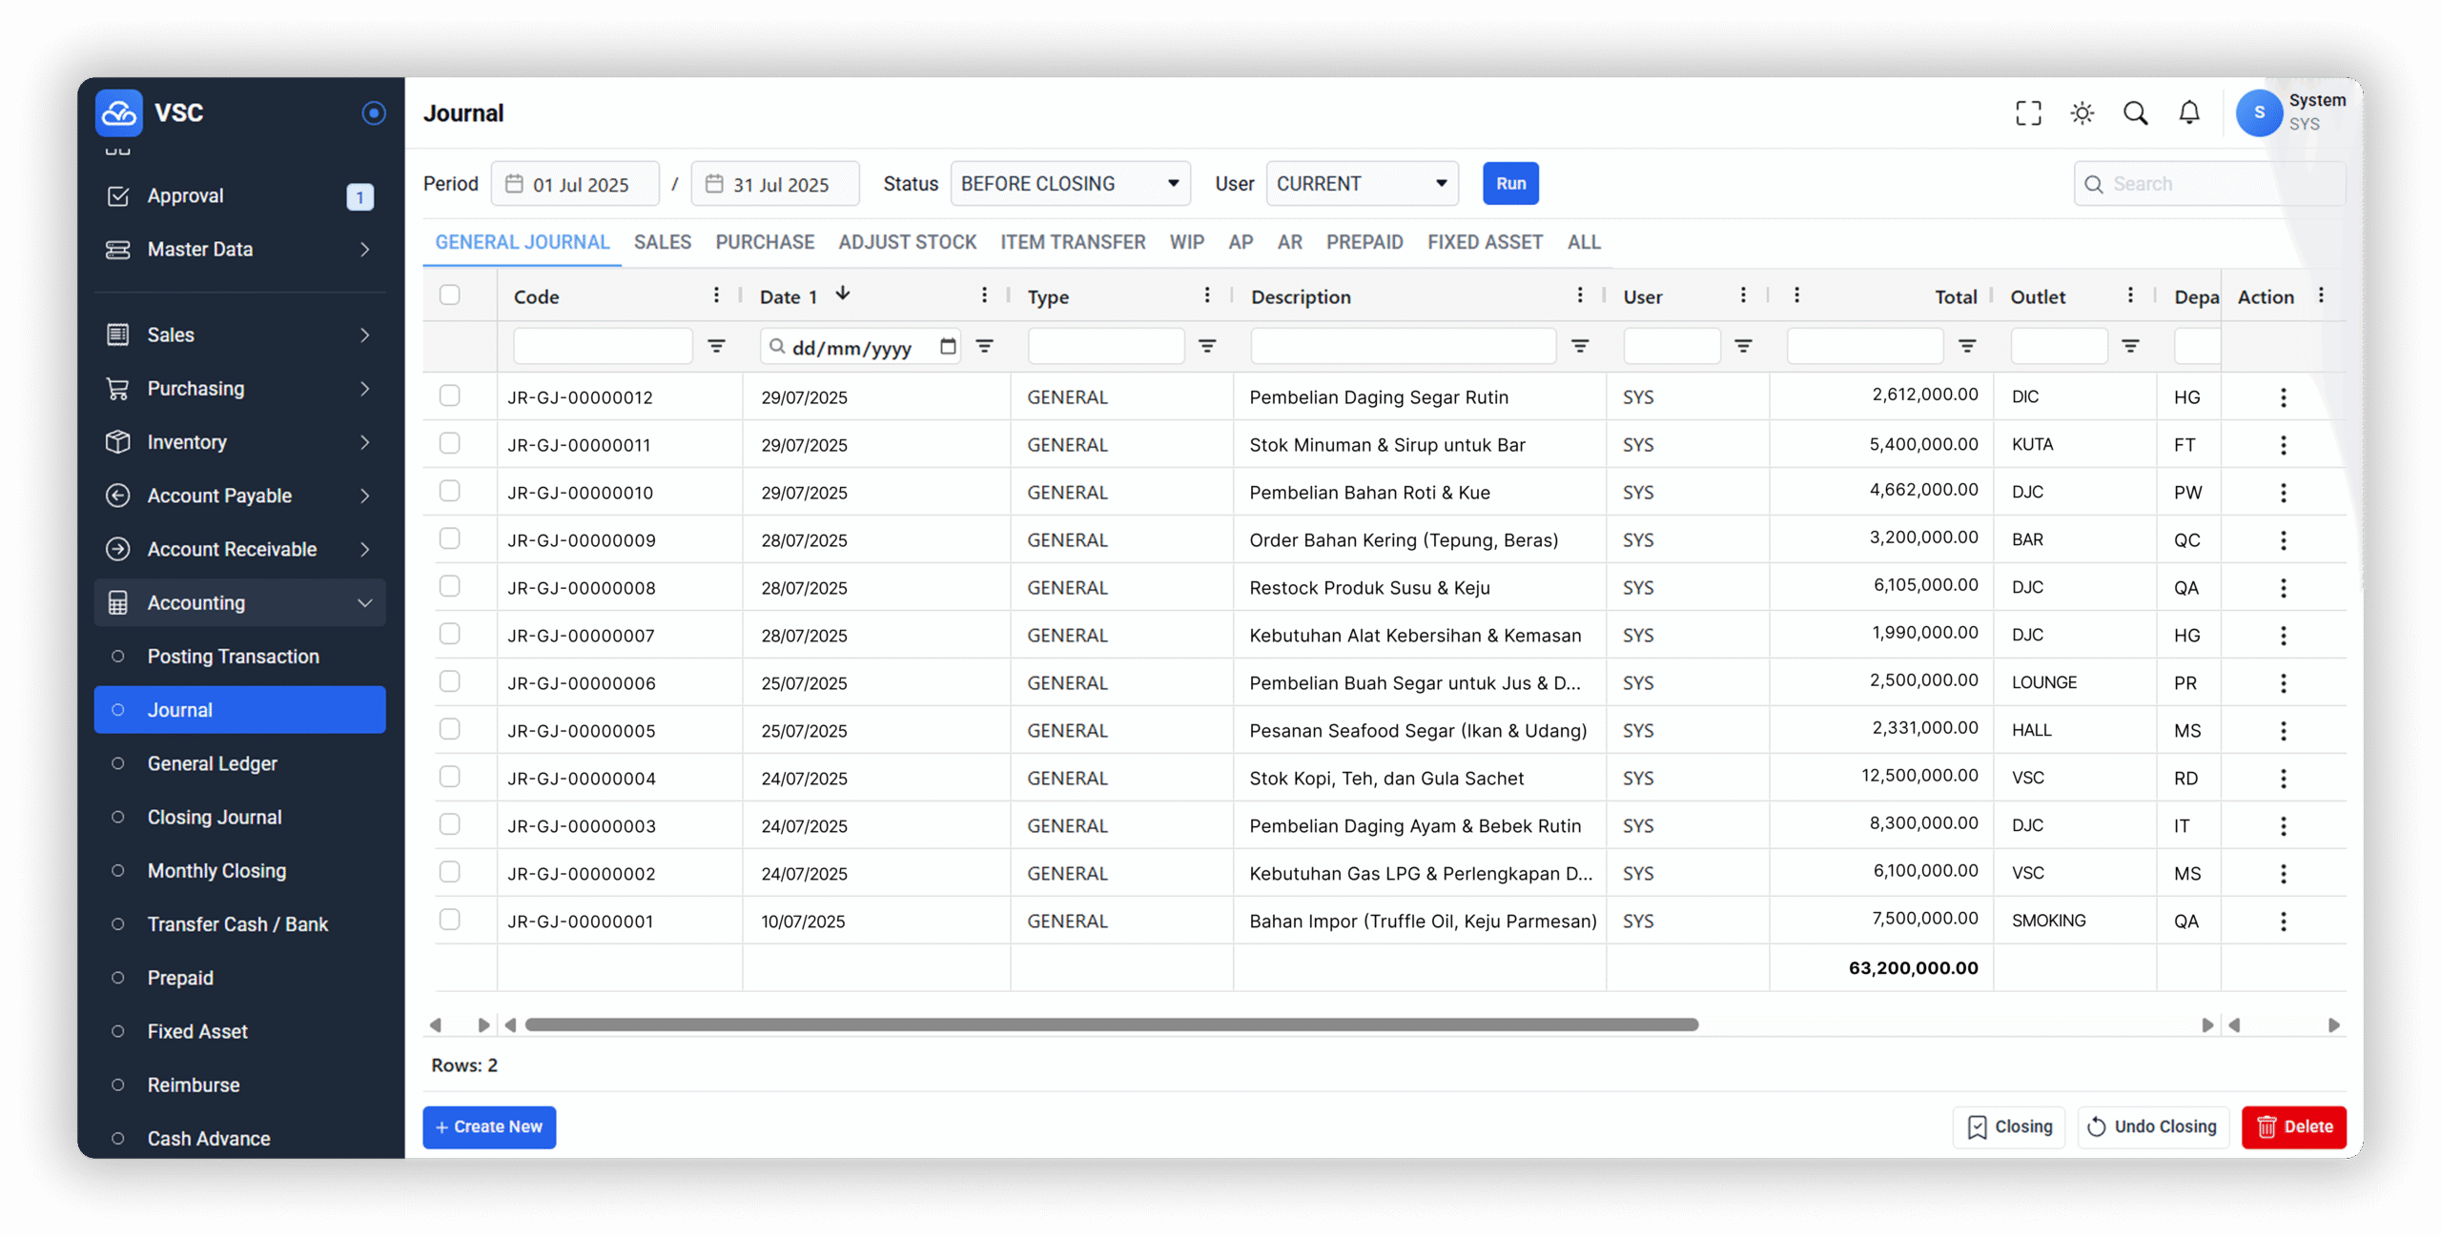This screenshot has height=1236, width=2441.
Task: Open the Type column menu dots
Action: pyautogui.click(x=1207, y=295)
